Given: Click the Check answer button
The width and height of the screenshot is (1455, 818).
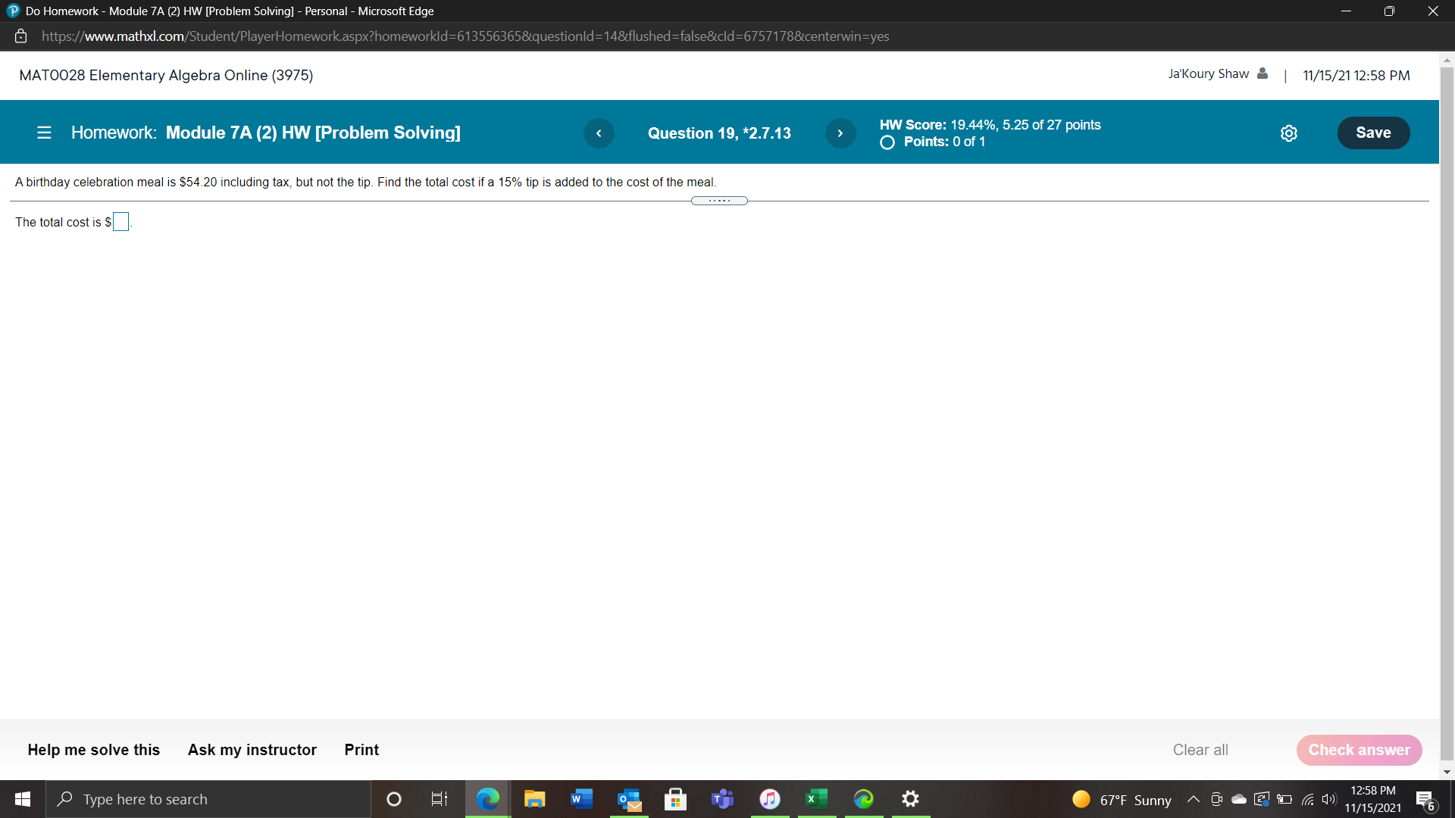Looking at the screenshot, I should 1359,750.
